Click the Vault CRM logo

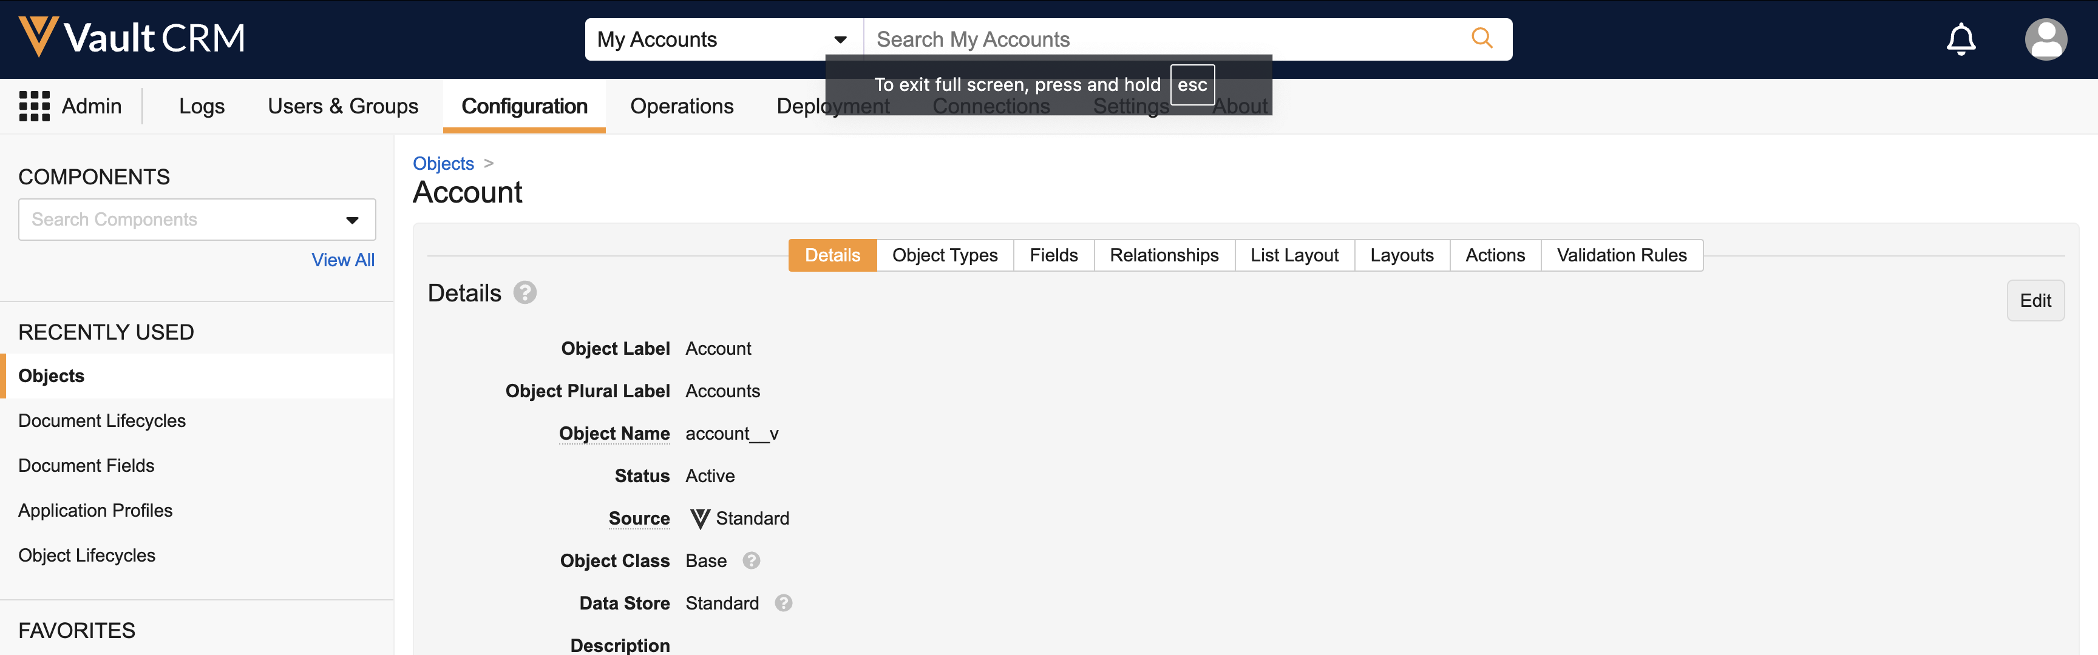point(132,38)
